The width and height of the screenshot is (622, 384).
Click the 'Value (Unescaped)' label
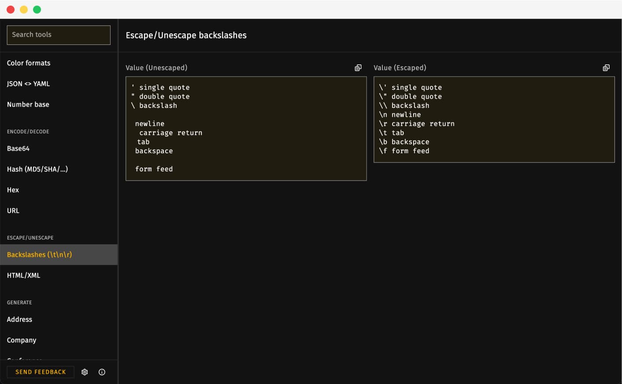(x=156, y=68)
